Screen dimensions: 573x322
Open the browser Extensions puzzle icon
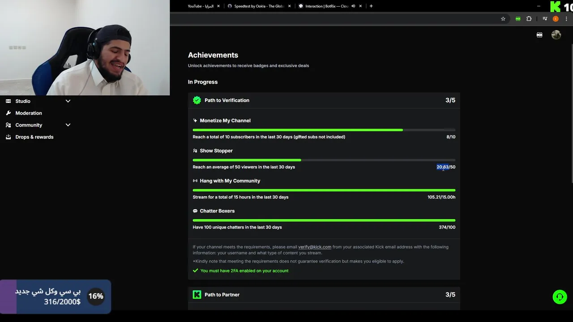529,19
